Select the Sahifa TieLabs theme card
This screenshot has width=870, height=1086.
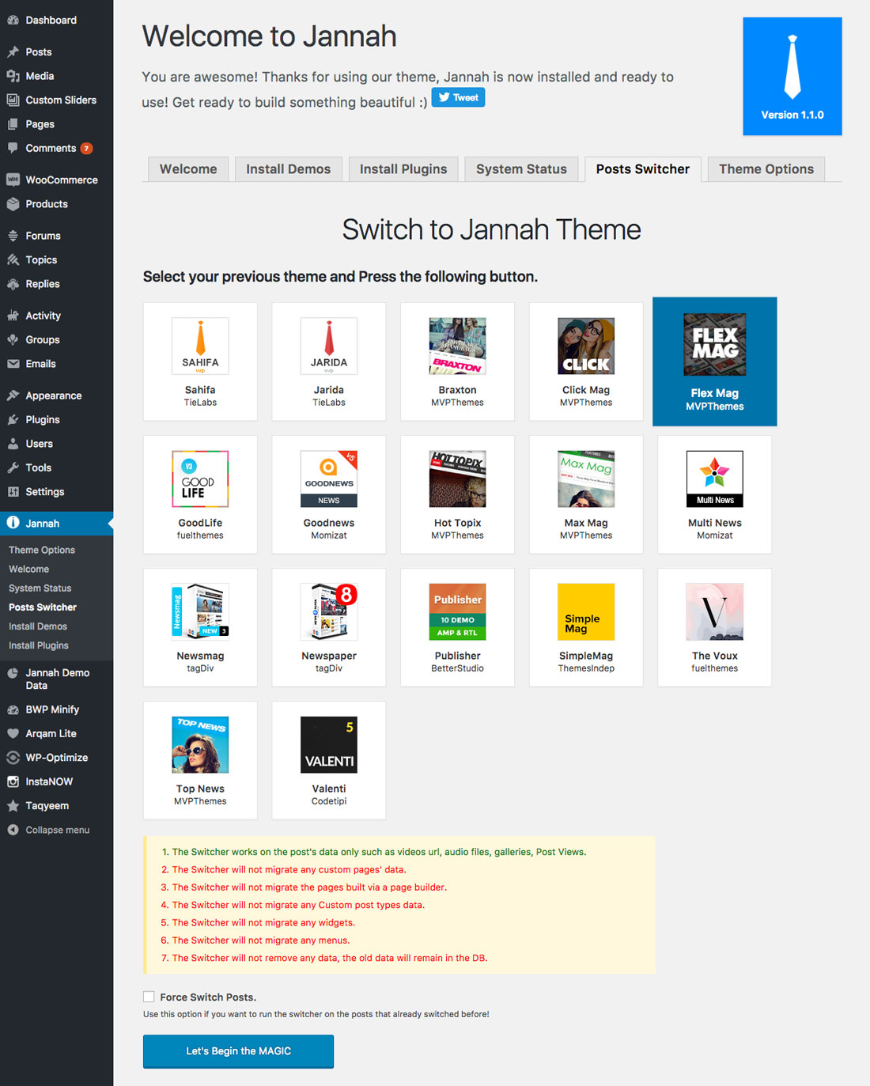click(200, 361)
